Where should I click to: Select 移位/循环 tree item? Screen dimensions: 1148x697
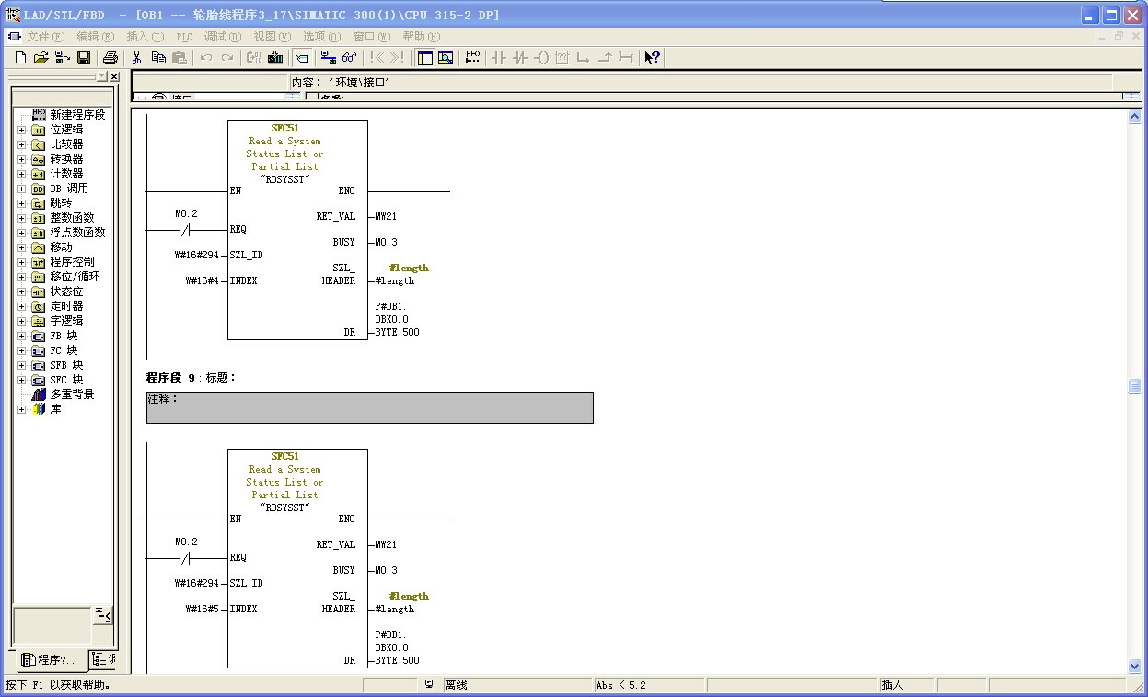(75, 277)
